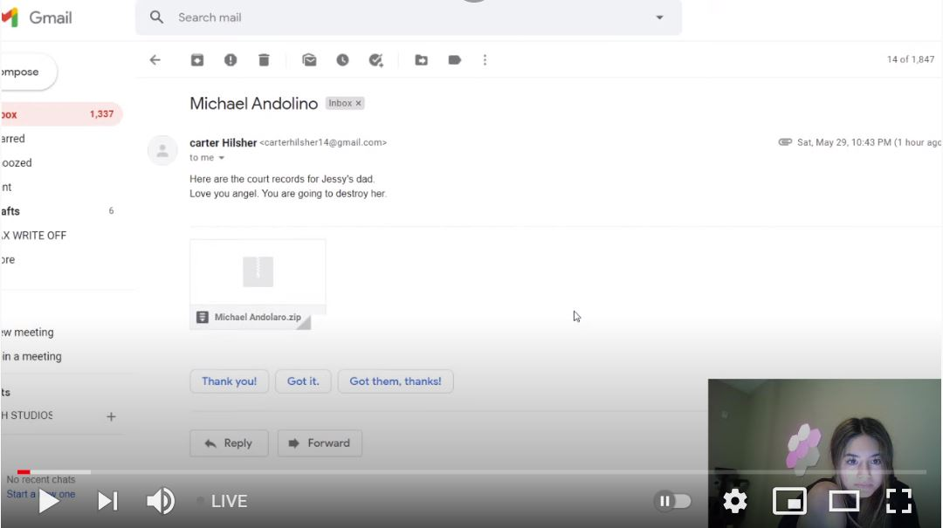Click the email subject Michael Andolino
The width and height of the screenshot is (943, 528).
pyautogui.click(x=254, y=104)
